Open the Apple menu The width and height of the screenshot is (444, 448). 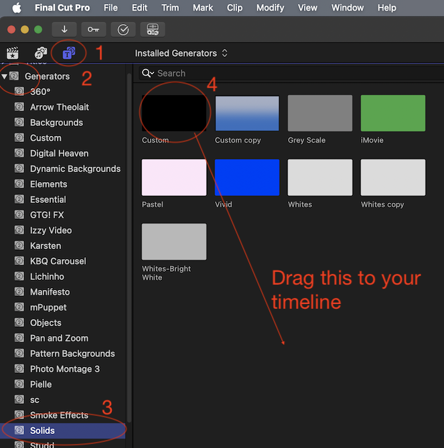pyautogui.click(x=17, y=8)
